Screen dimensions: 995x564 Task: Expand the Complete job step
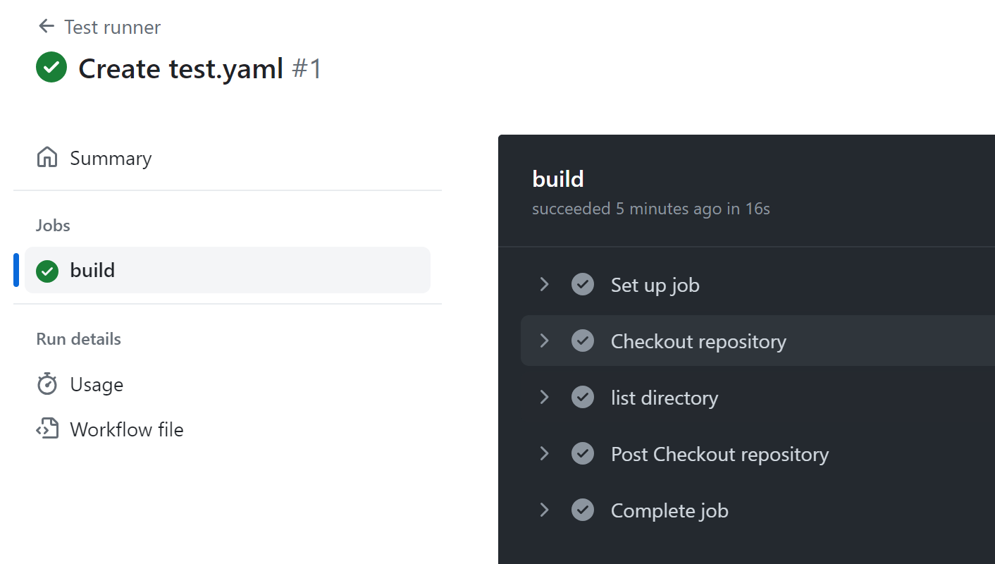pos(544,510)
